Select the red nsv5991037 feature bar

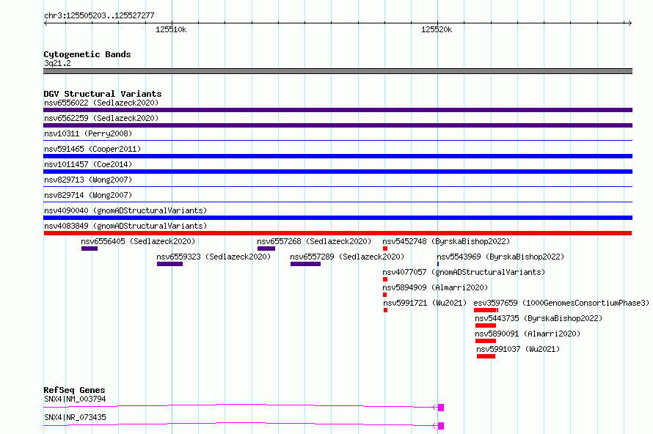click(x=486, y=356)
